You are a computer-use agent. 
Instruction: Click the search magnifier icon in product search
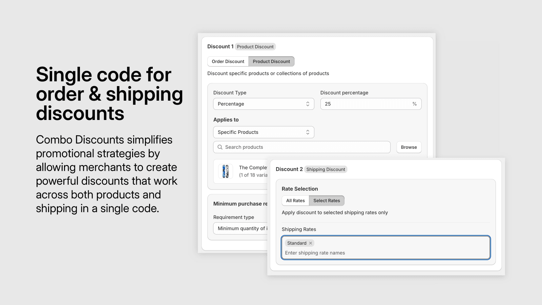tap(220, 147)
